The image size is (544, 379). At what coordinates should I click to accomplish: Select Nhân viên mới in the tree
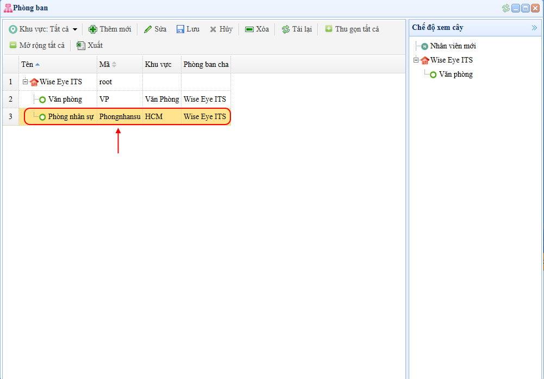(x=453, y=46)
